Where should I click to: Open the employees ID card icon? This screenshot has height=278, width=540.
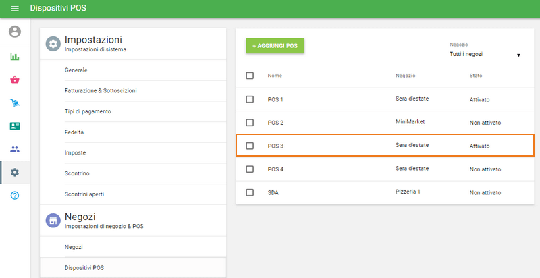click(x=15, y=126)
